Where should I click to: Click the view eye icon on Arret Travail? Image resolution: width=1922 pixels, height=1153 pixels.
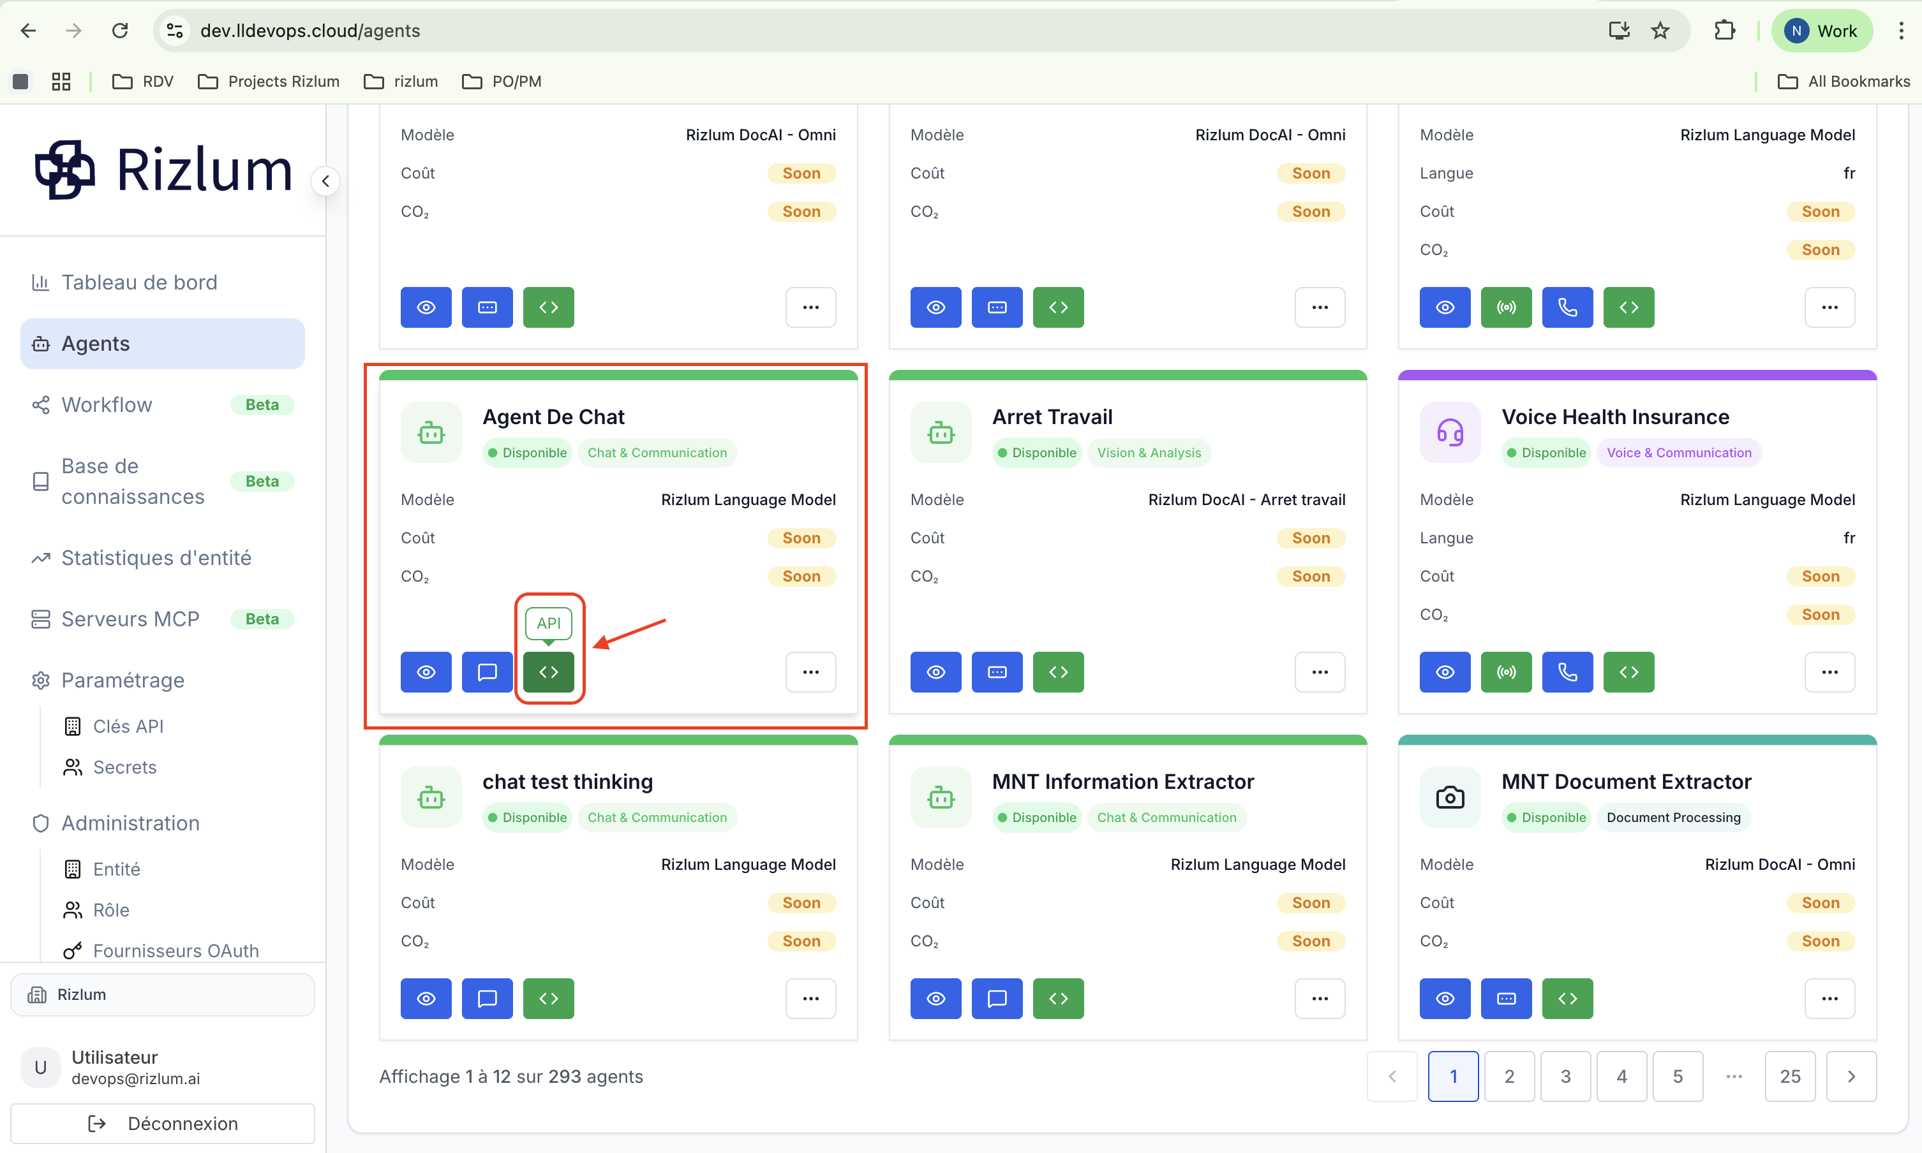(x=935, y=672)
